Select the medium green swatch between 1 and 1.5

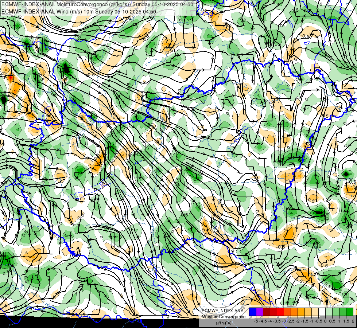343,312
